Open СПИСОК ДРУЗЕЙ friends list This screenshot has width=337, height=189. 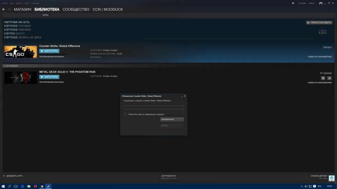point(319,176)
